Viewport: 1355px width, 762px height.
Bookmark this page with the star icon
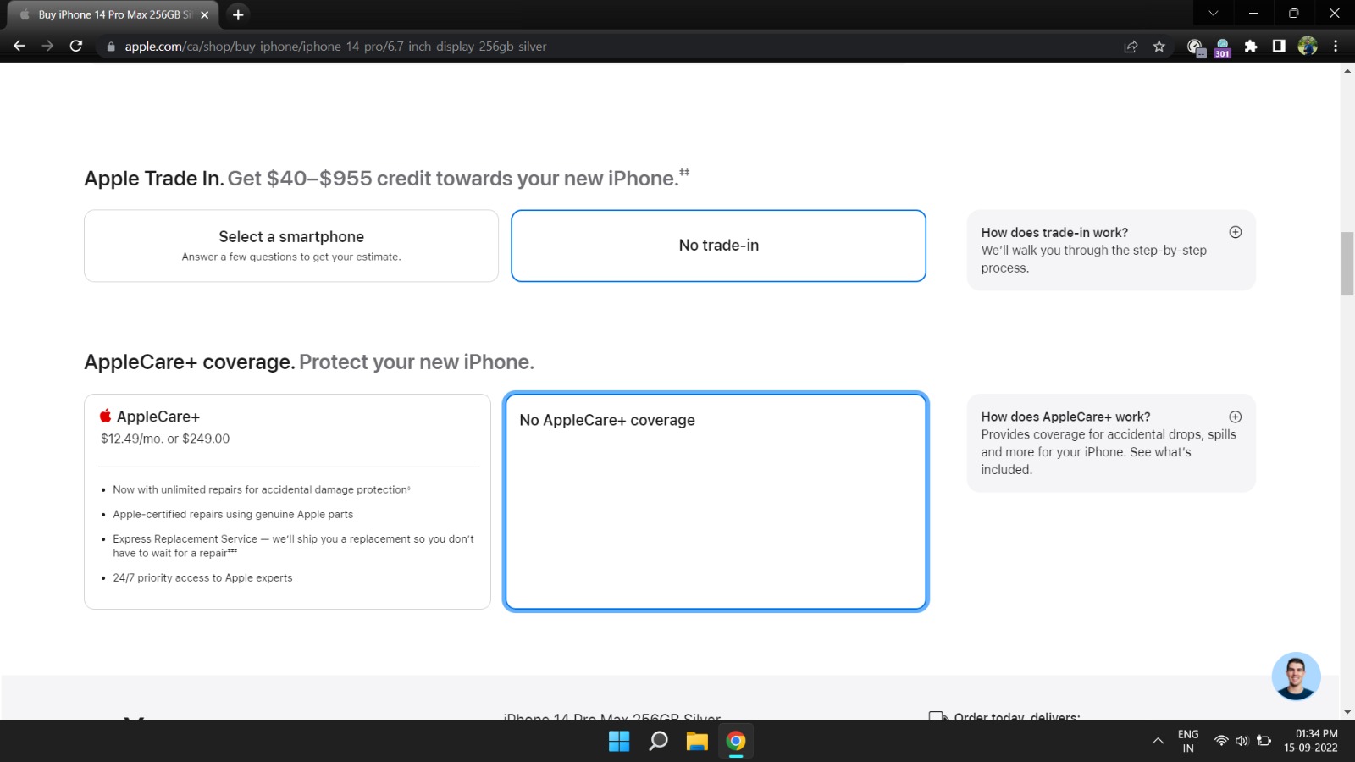tap(1159, 47)
